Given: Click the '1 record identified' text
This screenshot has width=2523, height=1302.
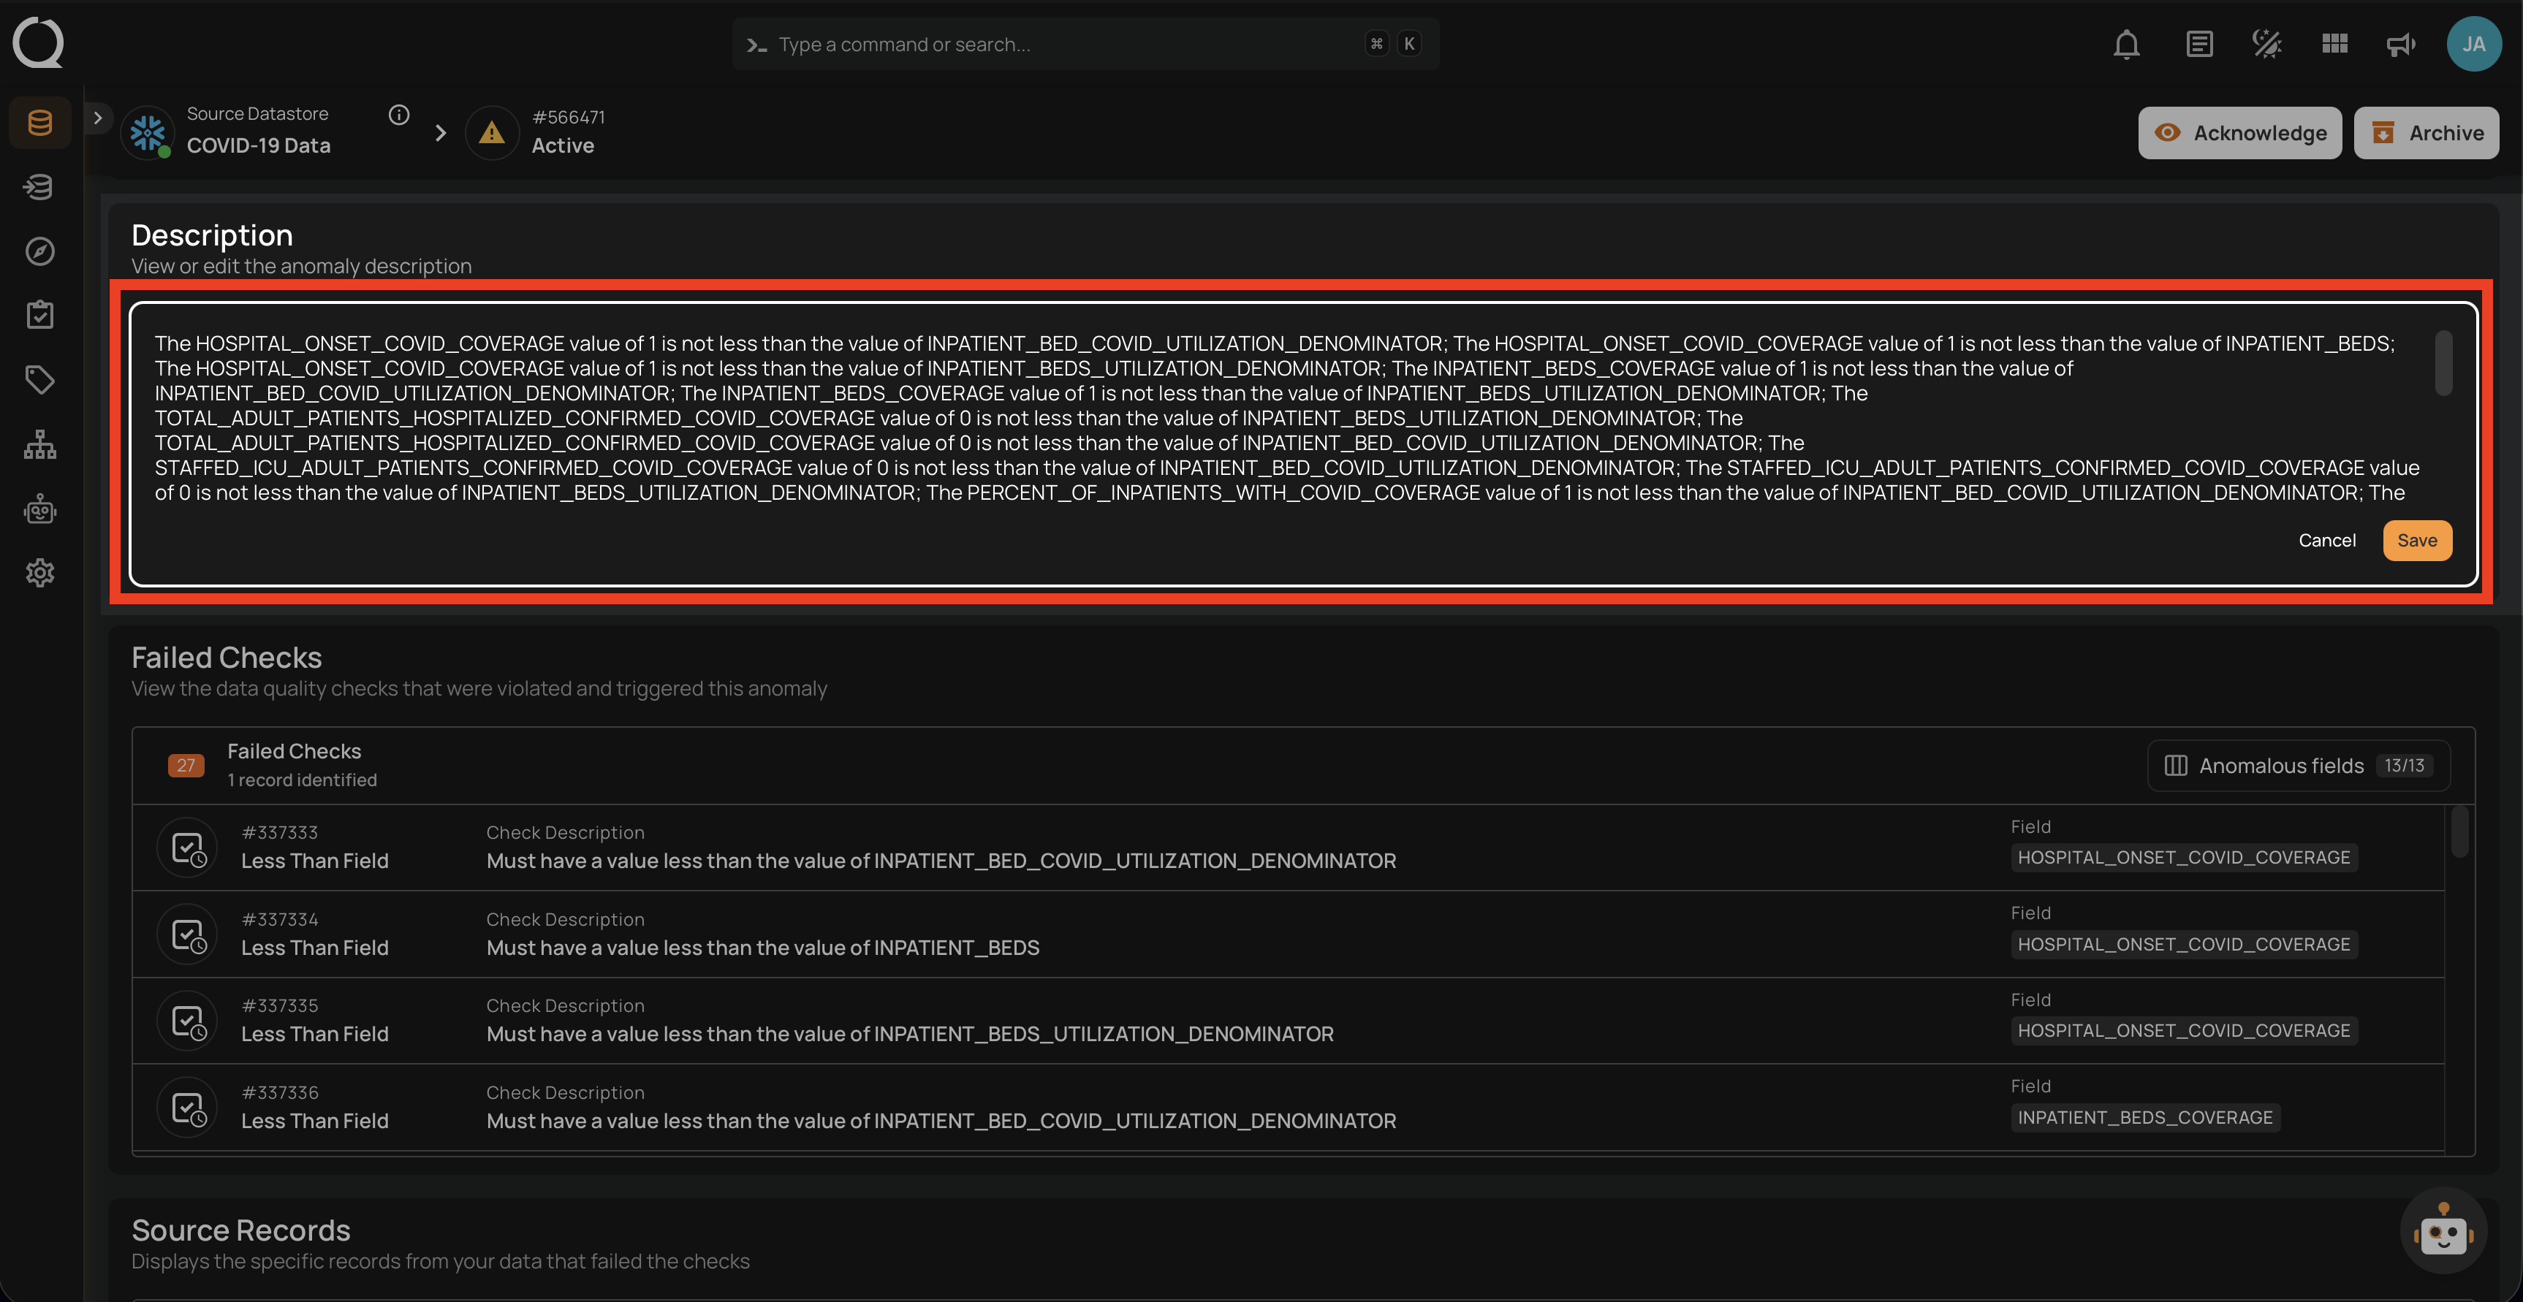Looking at the screenshot, I should pos(302,780).
